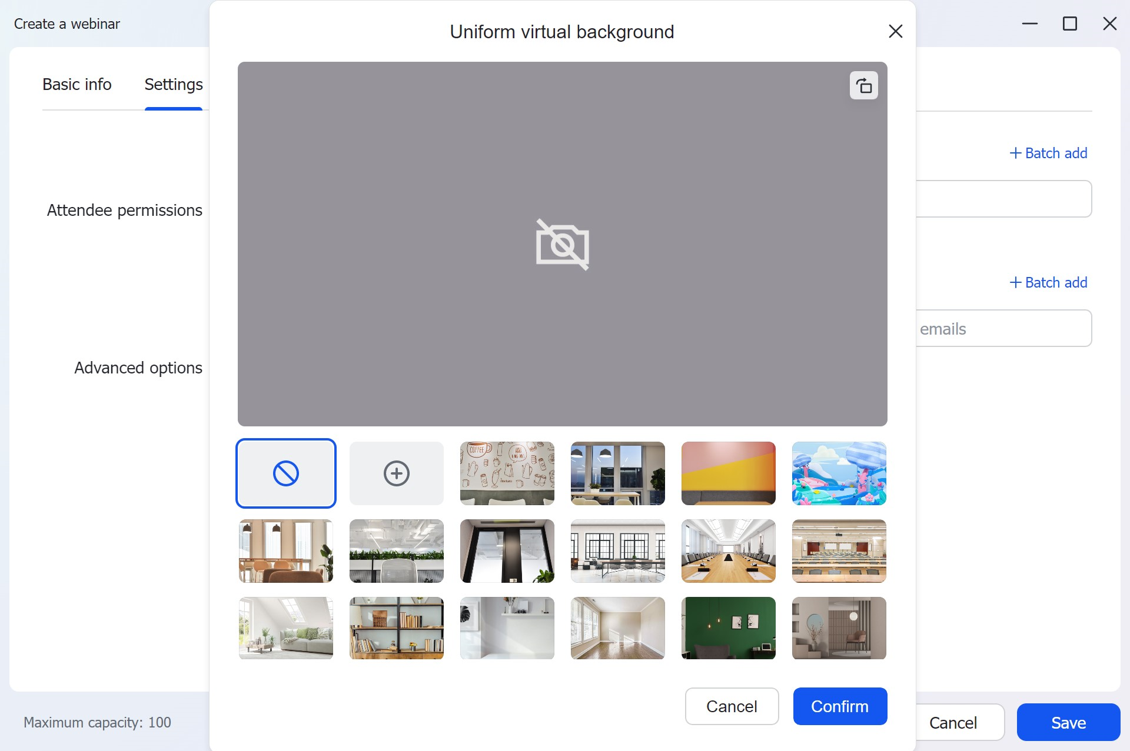This screenshot has width=1130, height=751.
Task: Select the cartoon ocean illustration background
Action: [839, 473]
